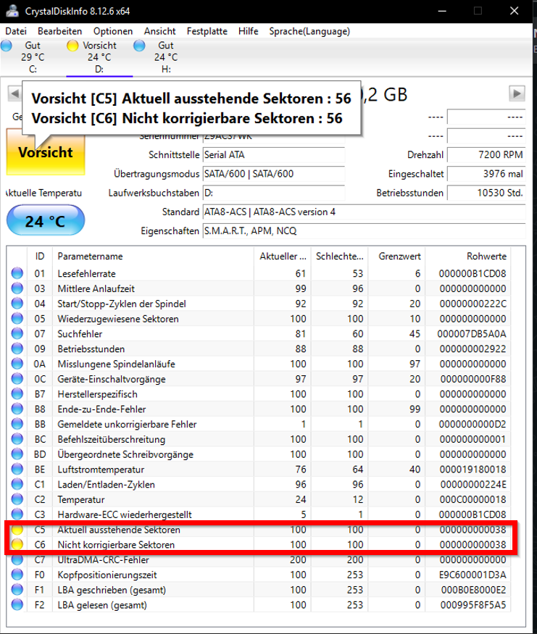
Task: Click the Eingeschaltet value 3976 mal
Action: click(x=486, y=174)
